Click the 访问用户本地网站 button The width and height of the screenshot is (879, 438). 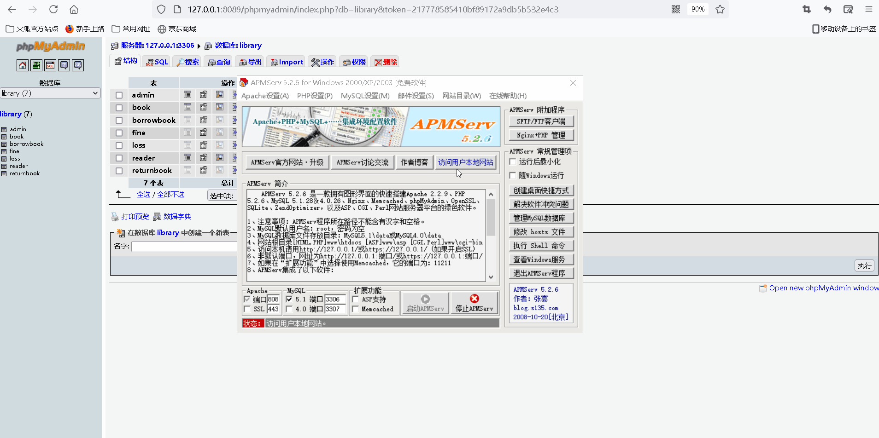pyautogui.click(x=466, y=162)
